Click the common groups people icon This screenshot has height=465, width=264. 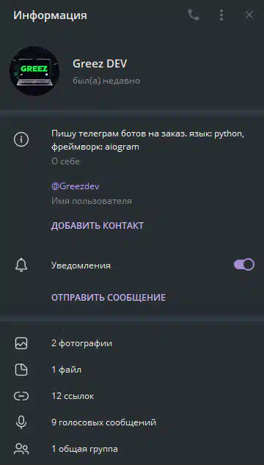[x=21, y=449]
